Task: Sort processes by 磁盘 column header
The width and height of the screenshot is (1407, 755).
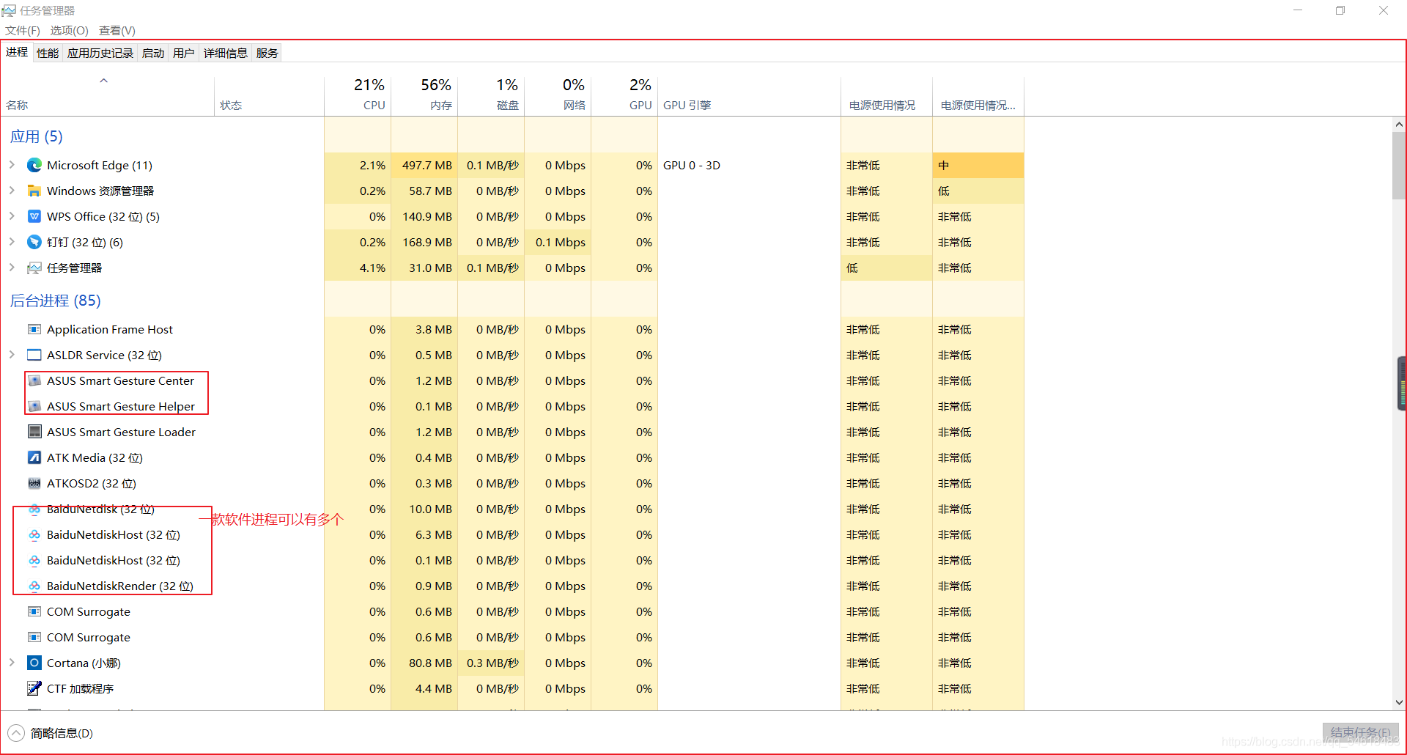Action: coord(491,96)
